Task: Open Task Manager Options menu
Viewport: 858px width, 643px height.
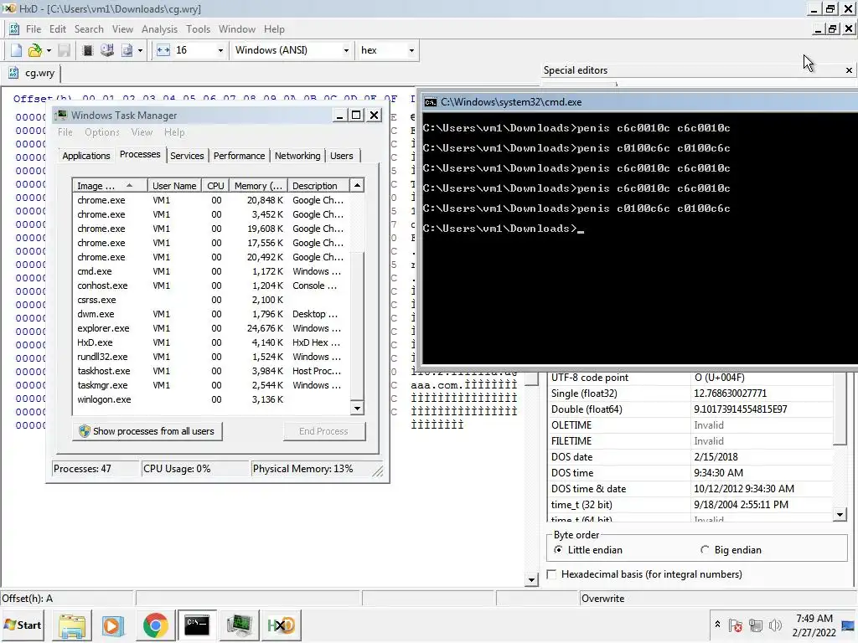Action: [101, 132]
